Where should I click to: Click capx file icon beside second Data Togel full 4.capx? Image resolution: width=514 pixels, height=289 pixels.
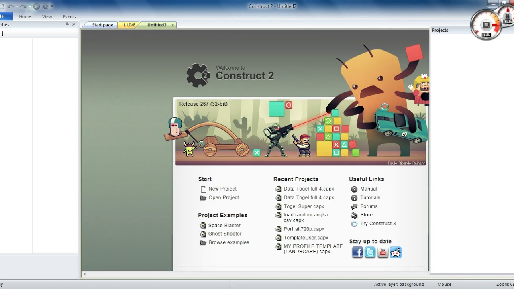279,197
